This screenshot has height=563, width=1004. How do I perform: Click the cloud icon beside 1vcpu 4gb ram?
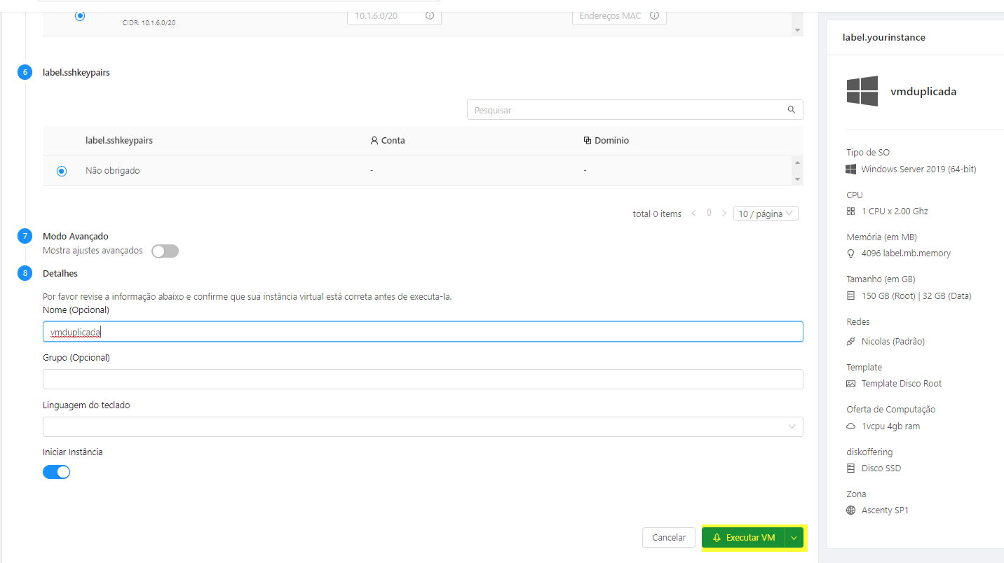[x=851, y=426]
